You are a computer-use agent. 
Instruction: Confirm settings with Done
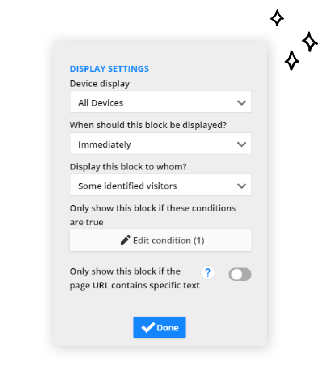pos(160,327)
